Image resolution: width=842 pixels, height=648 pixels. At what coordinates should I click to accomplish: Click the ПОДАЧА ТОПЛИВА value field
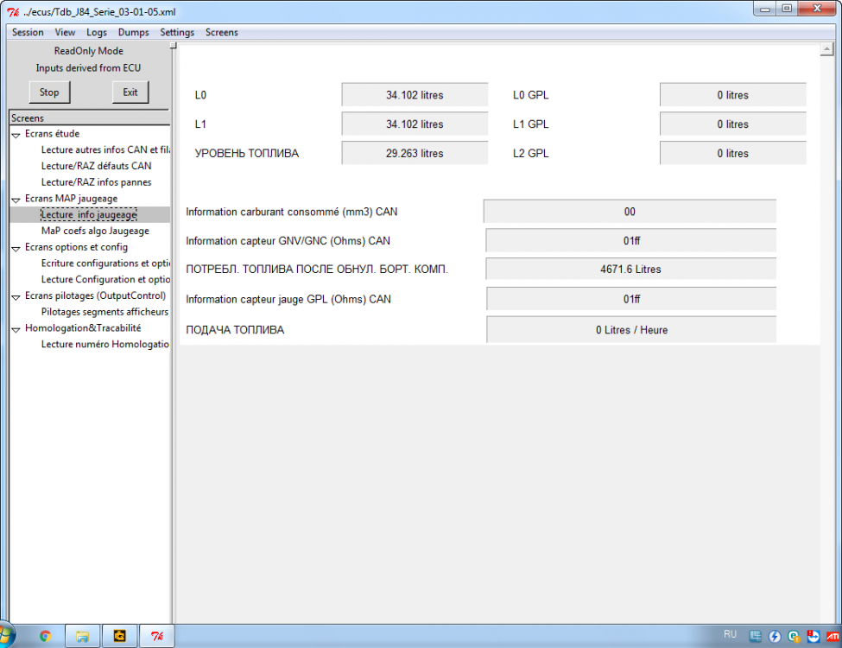[631, 330]
